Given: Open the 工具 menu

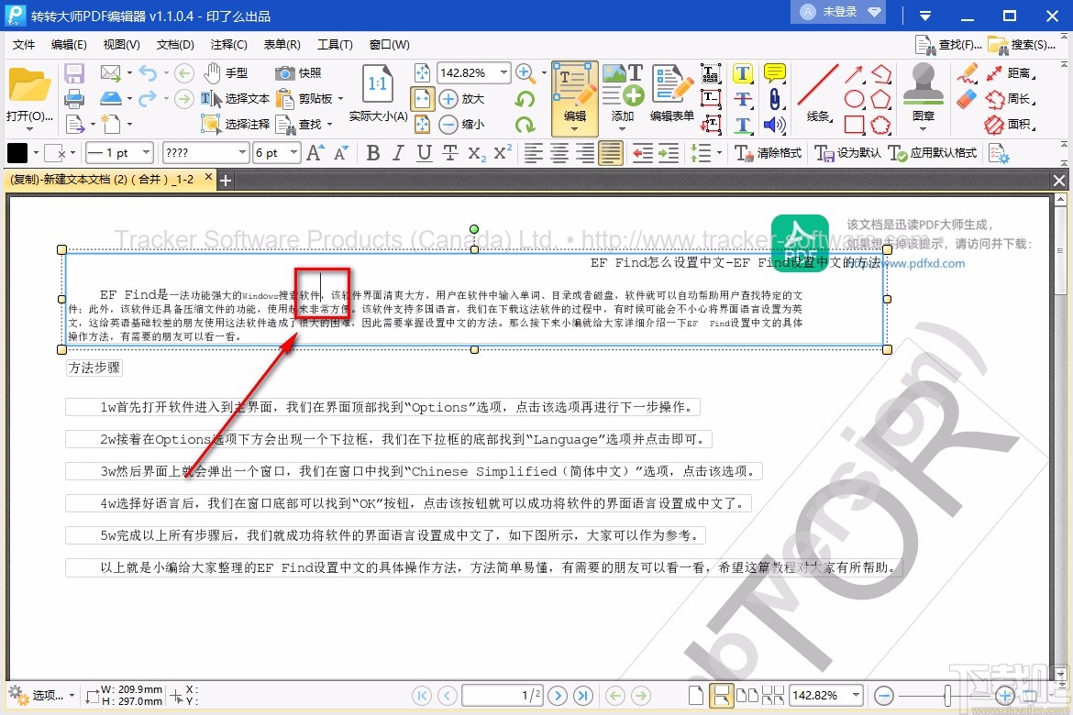Looking at the screenshot, I should click(336, 44).
